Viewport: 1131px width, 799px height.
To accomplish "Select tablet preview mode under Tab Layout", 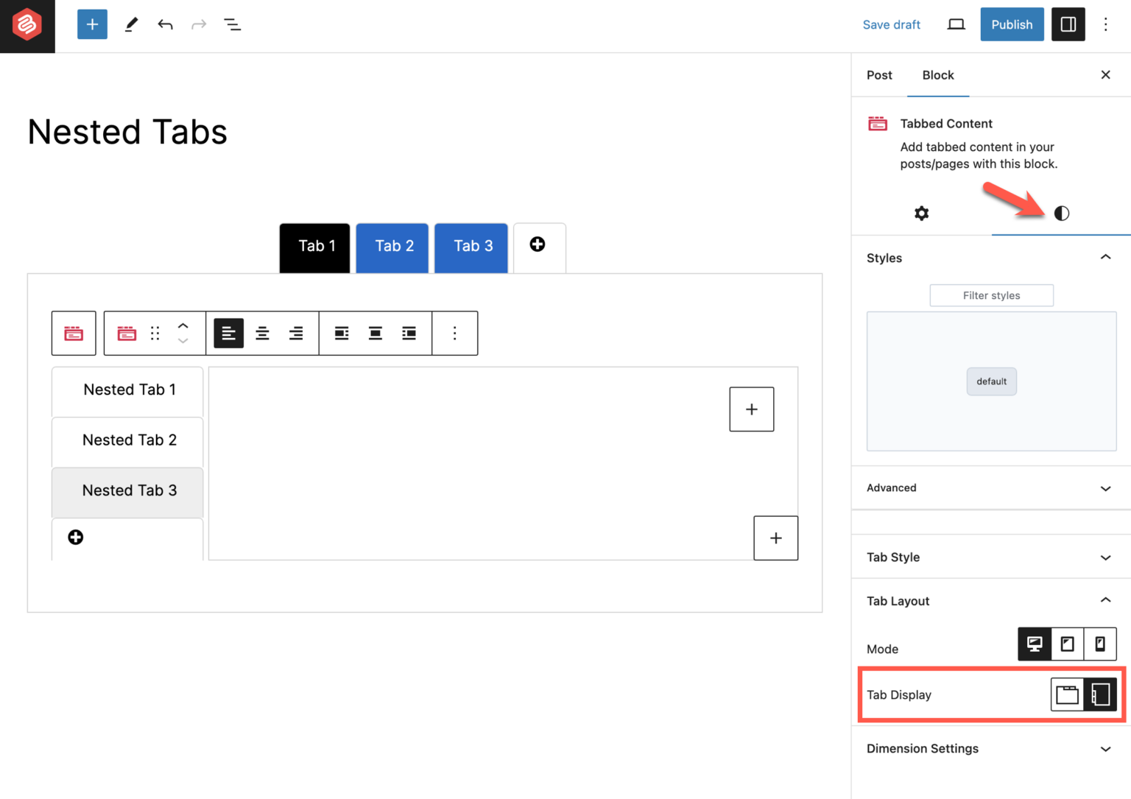I will (x=1067, y=644).
